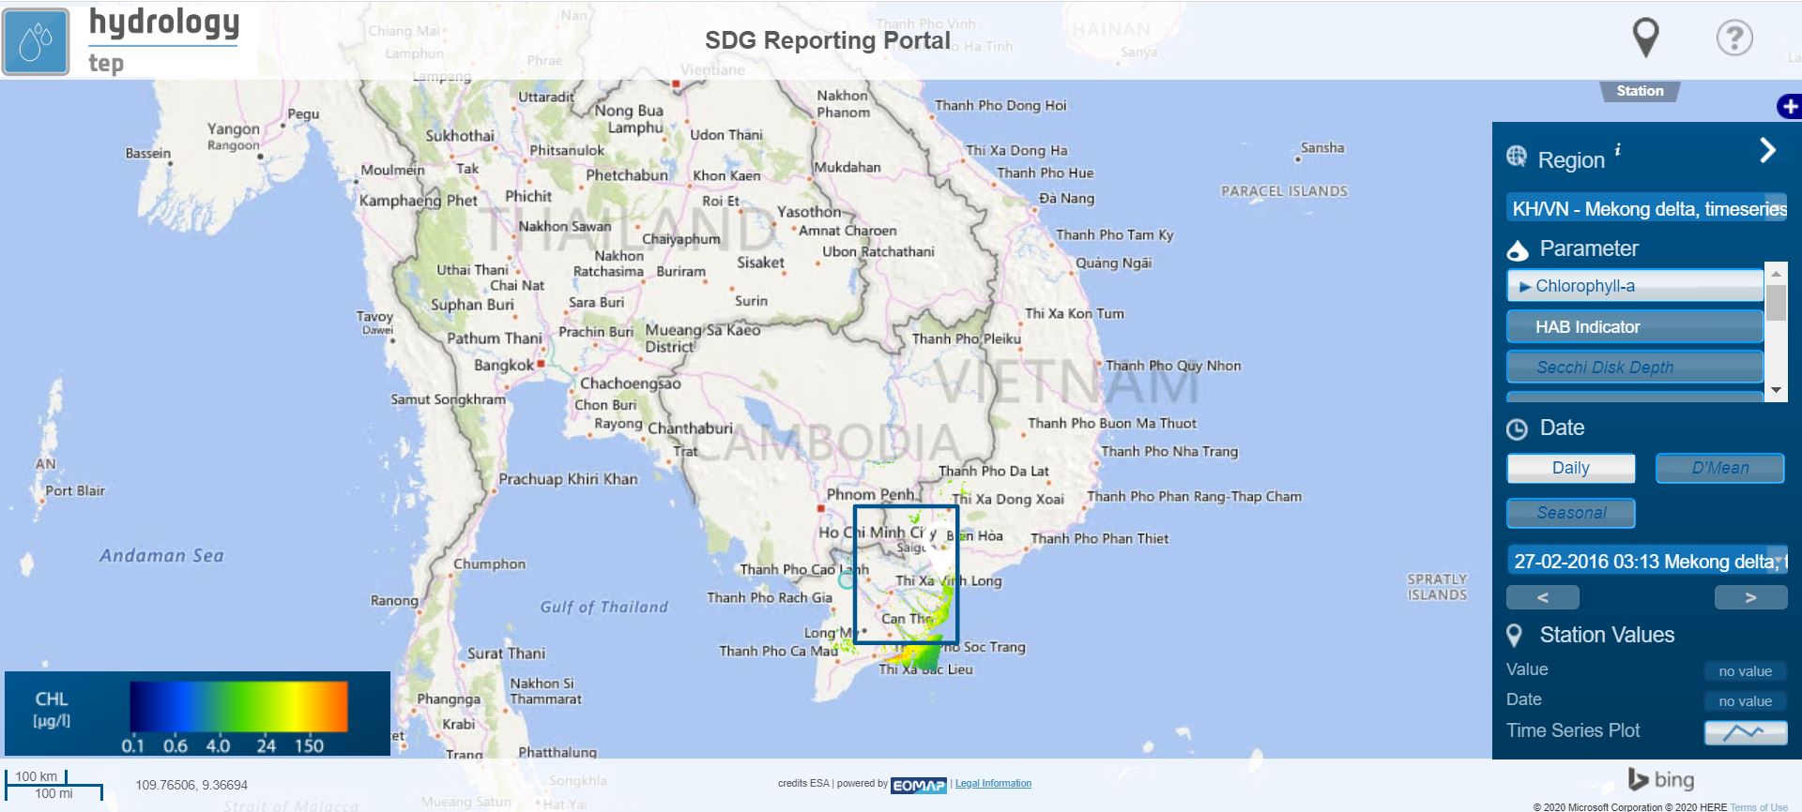
Task: Click the hydrology tep water drop logo
Action: coord(36,42)
